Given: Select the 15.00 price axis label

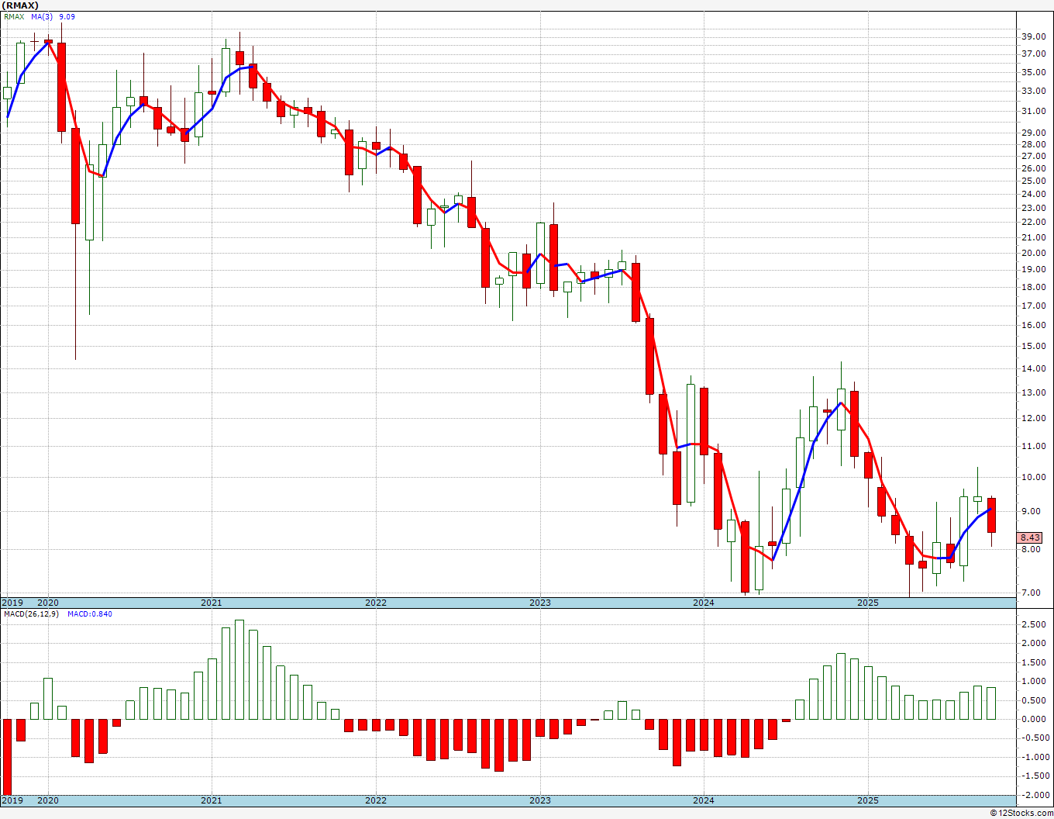Looking at the screenshot, I should click(x=1034, y=347).
